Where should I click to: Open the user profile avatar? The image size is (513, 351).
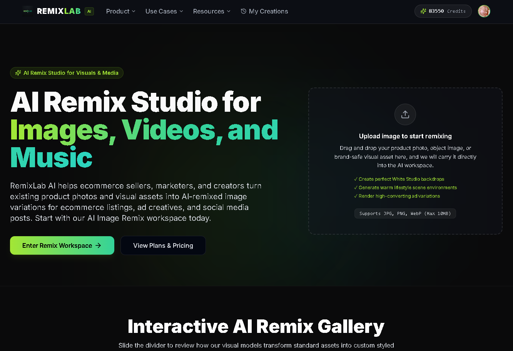click(484, 11)
